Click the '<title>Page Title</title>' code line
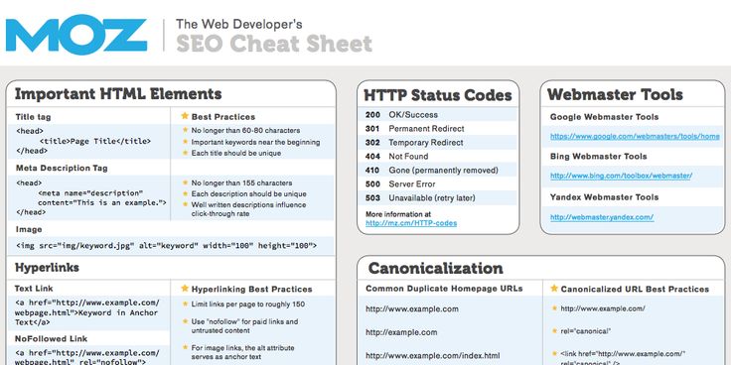 [x=95, y=141]
